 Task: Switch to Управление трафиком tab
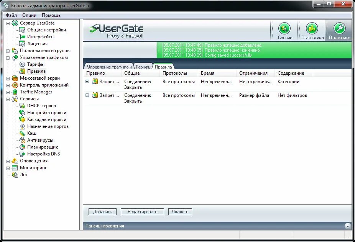point(109,67)
